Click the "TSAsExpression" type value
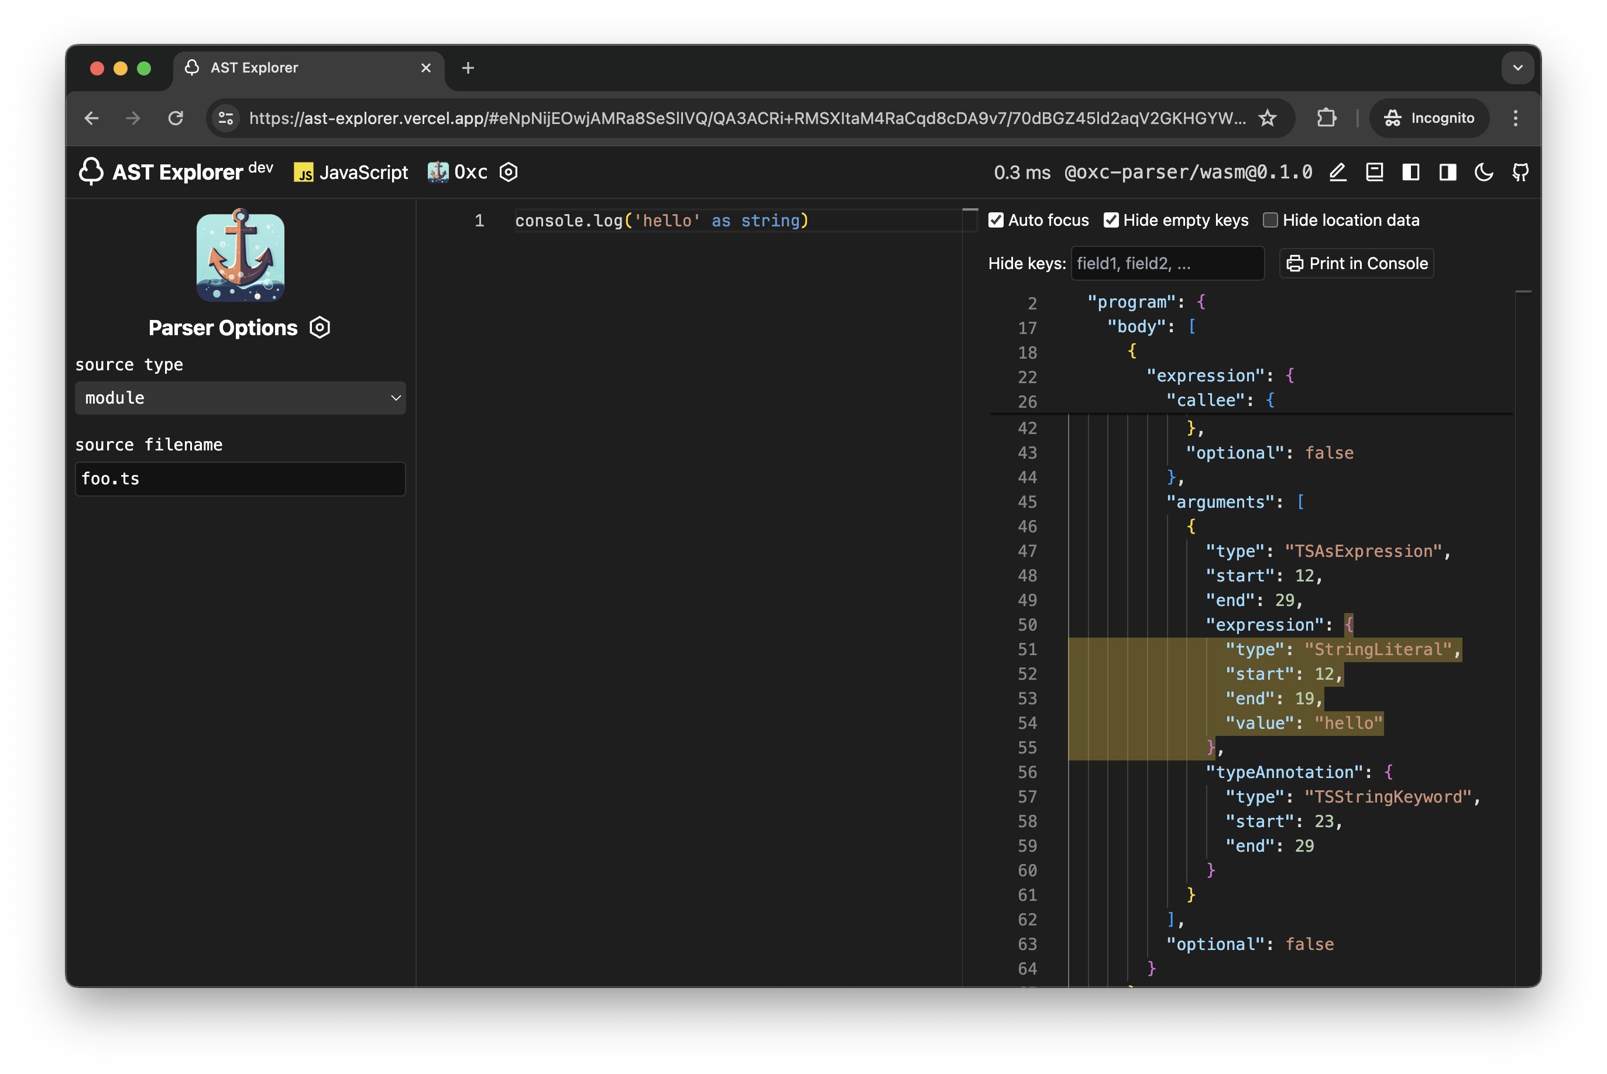Viewport: 1607px width, 1074px height. [1363, 552]
